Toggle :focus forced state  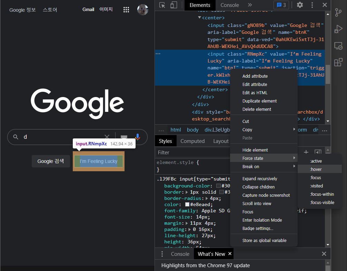(x=320, y=177)
